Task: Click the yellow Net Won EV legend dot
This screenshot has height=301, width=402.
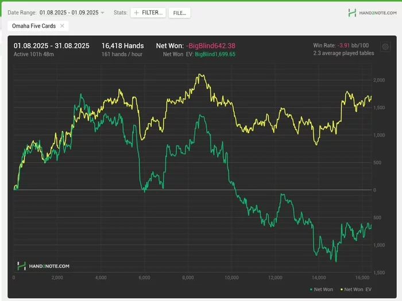Action: [x=342, y=288]
